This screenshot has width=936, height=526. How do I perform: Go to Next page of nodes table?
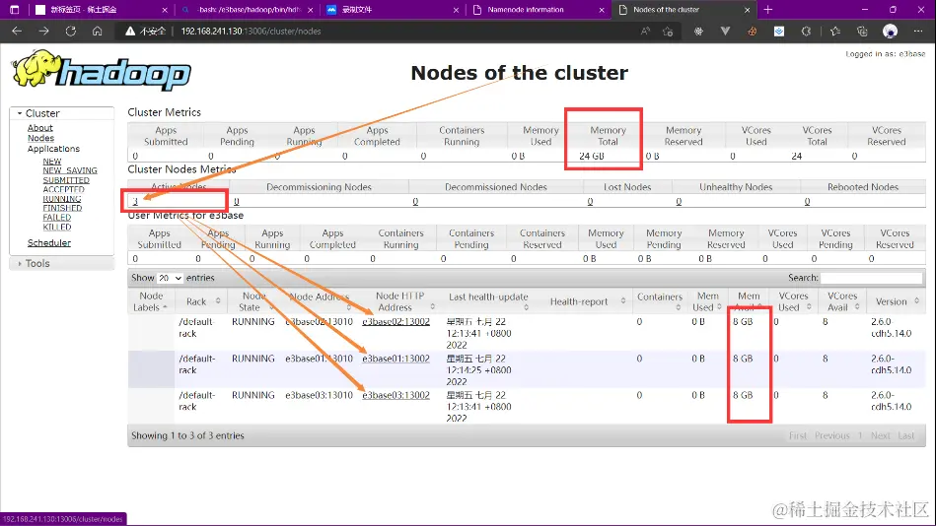pos(880,436)
